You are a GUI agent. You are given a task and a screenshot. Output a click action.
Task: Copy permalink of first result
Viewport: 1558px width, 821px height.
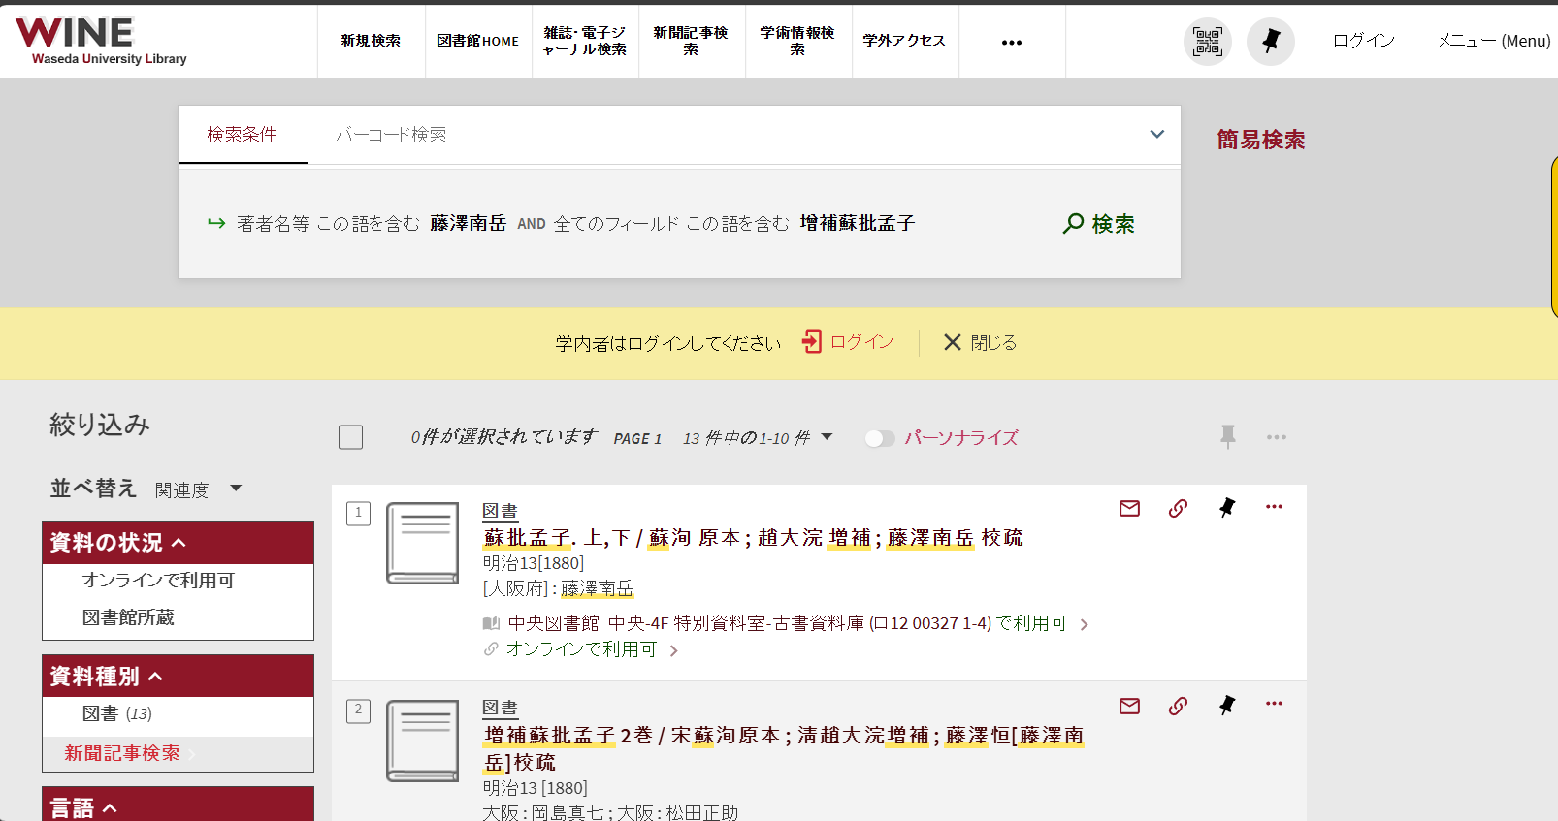1178,508
